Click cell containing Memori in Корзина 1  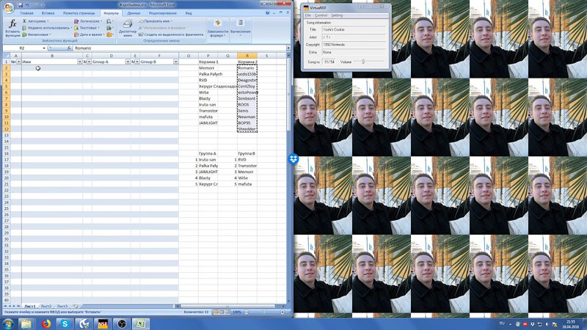208,68
